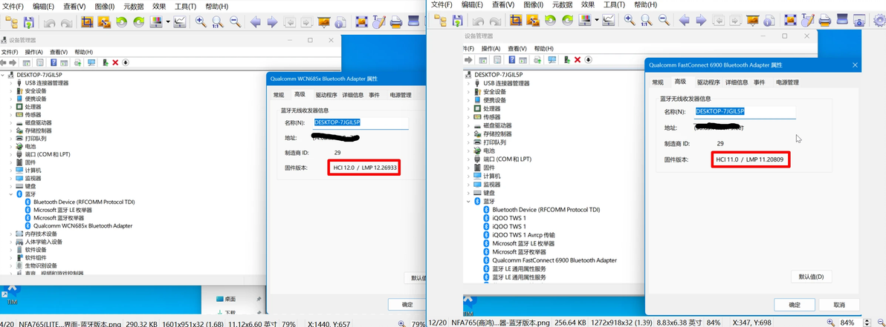The image size is (886, 327).
Task: Select Qualcomm FastConnect 6900 Bluetooth Adapter tree item
Action: pos(554,260)
